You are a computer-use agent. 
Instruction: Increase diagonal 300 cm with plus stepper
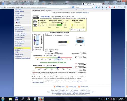click(84, 67)
